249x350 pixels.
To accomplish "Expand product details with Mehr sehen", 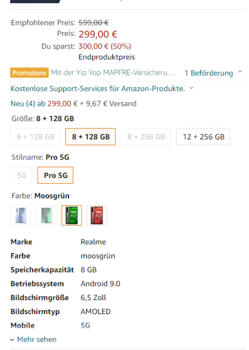I will [37, 339].
